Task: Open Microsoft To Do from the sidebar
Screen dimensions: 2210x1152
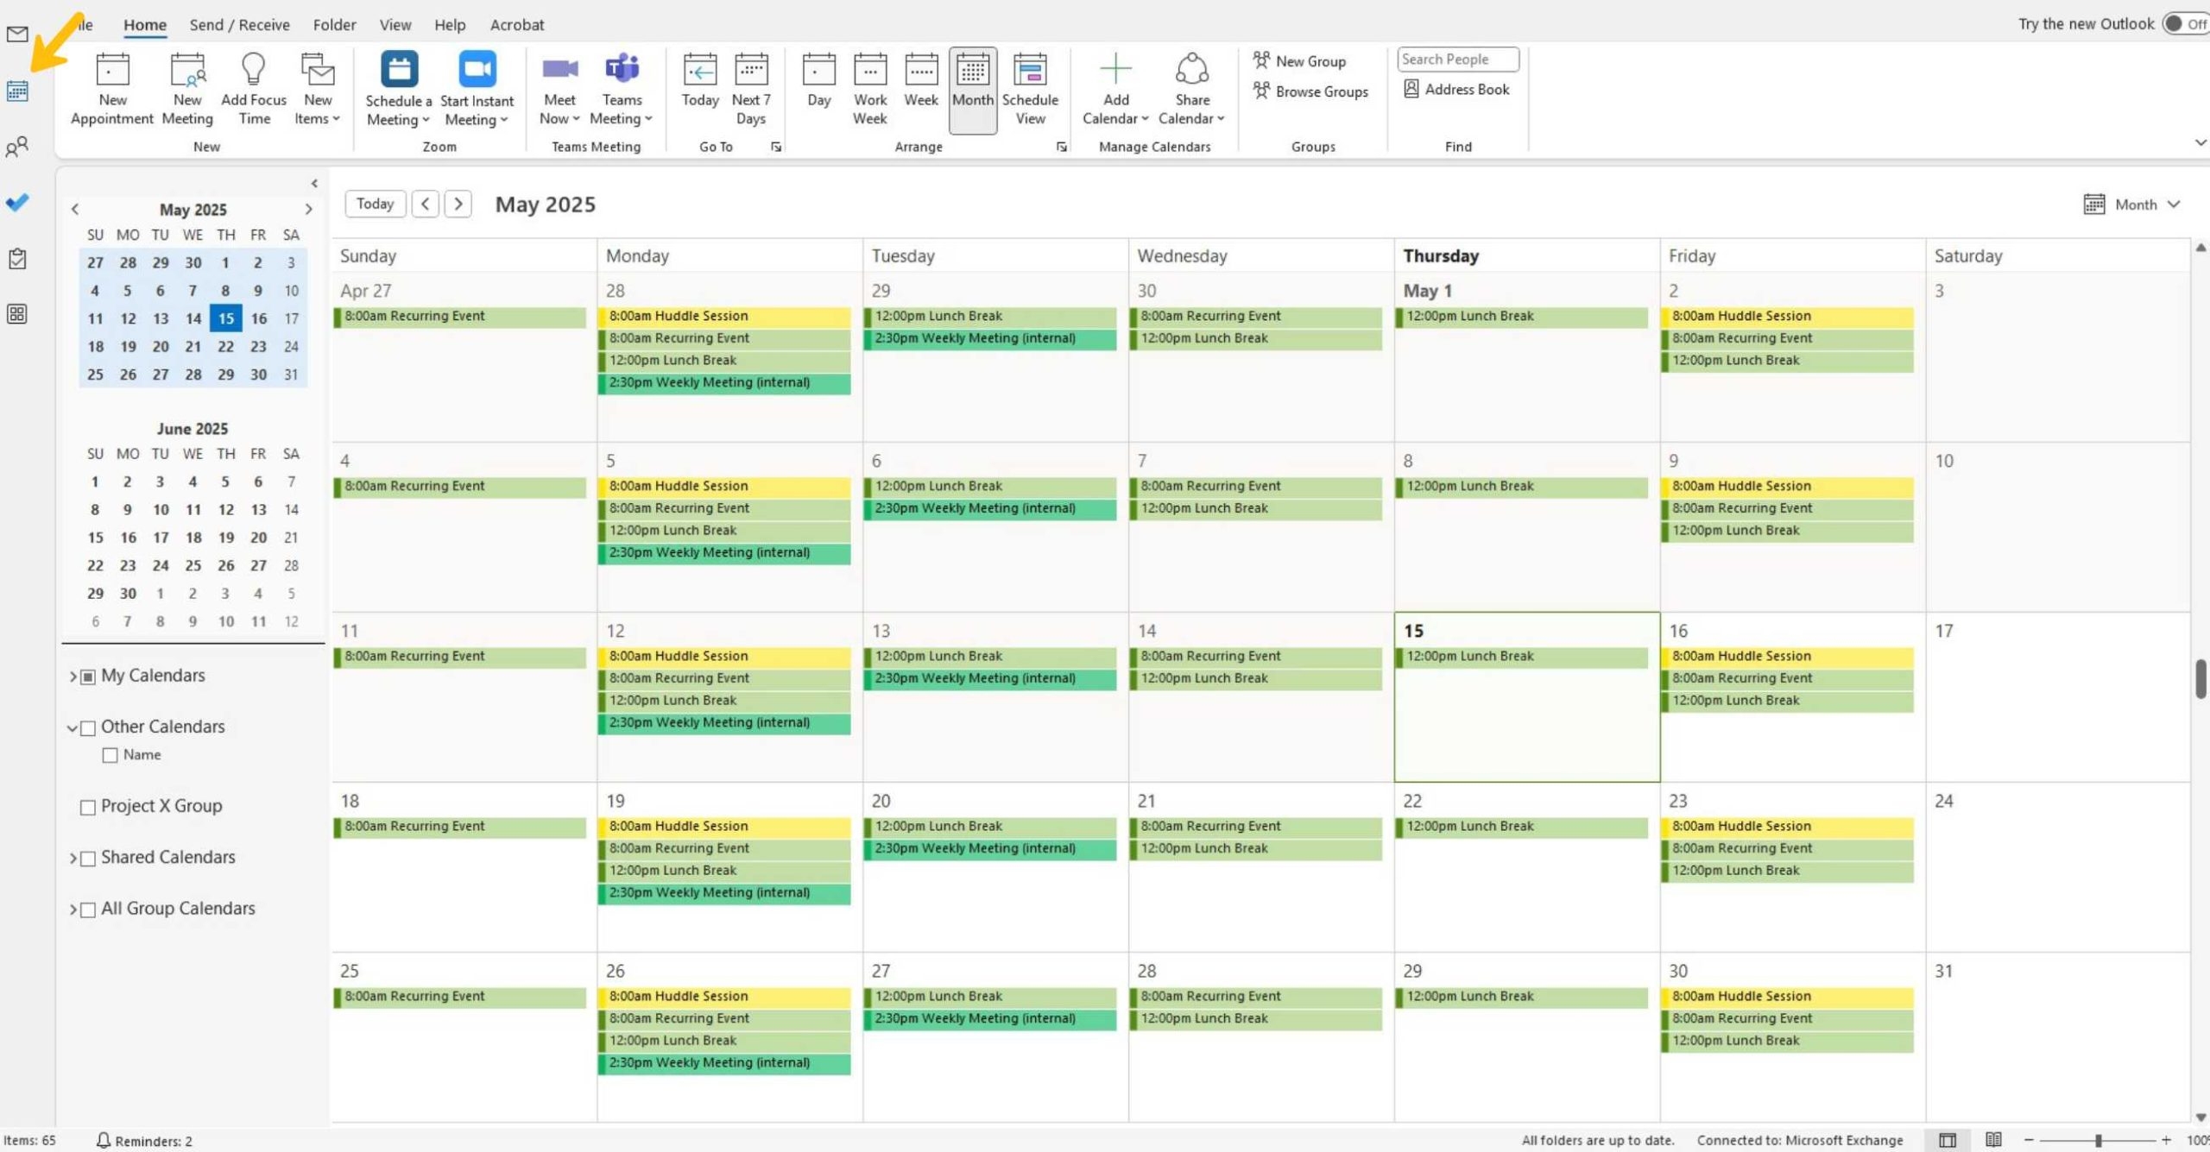Action: click(x=17, y=203)
